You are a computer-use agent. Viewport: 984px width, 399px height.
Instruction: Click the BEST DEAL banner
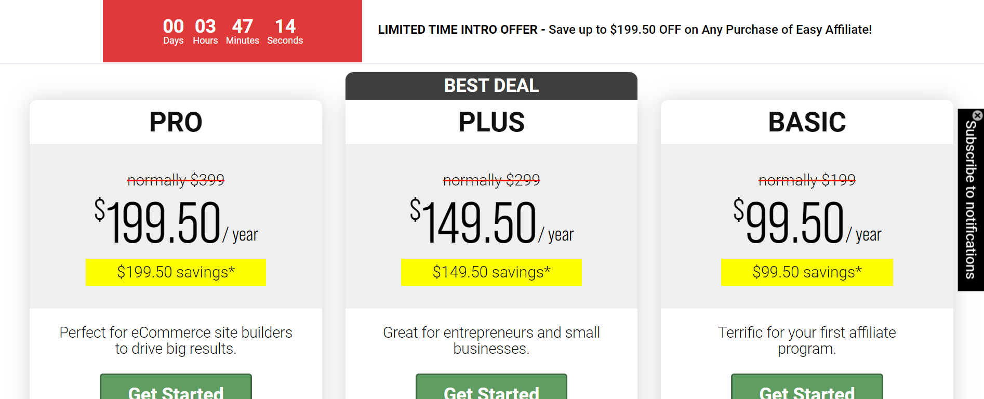pos(491,86)
